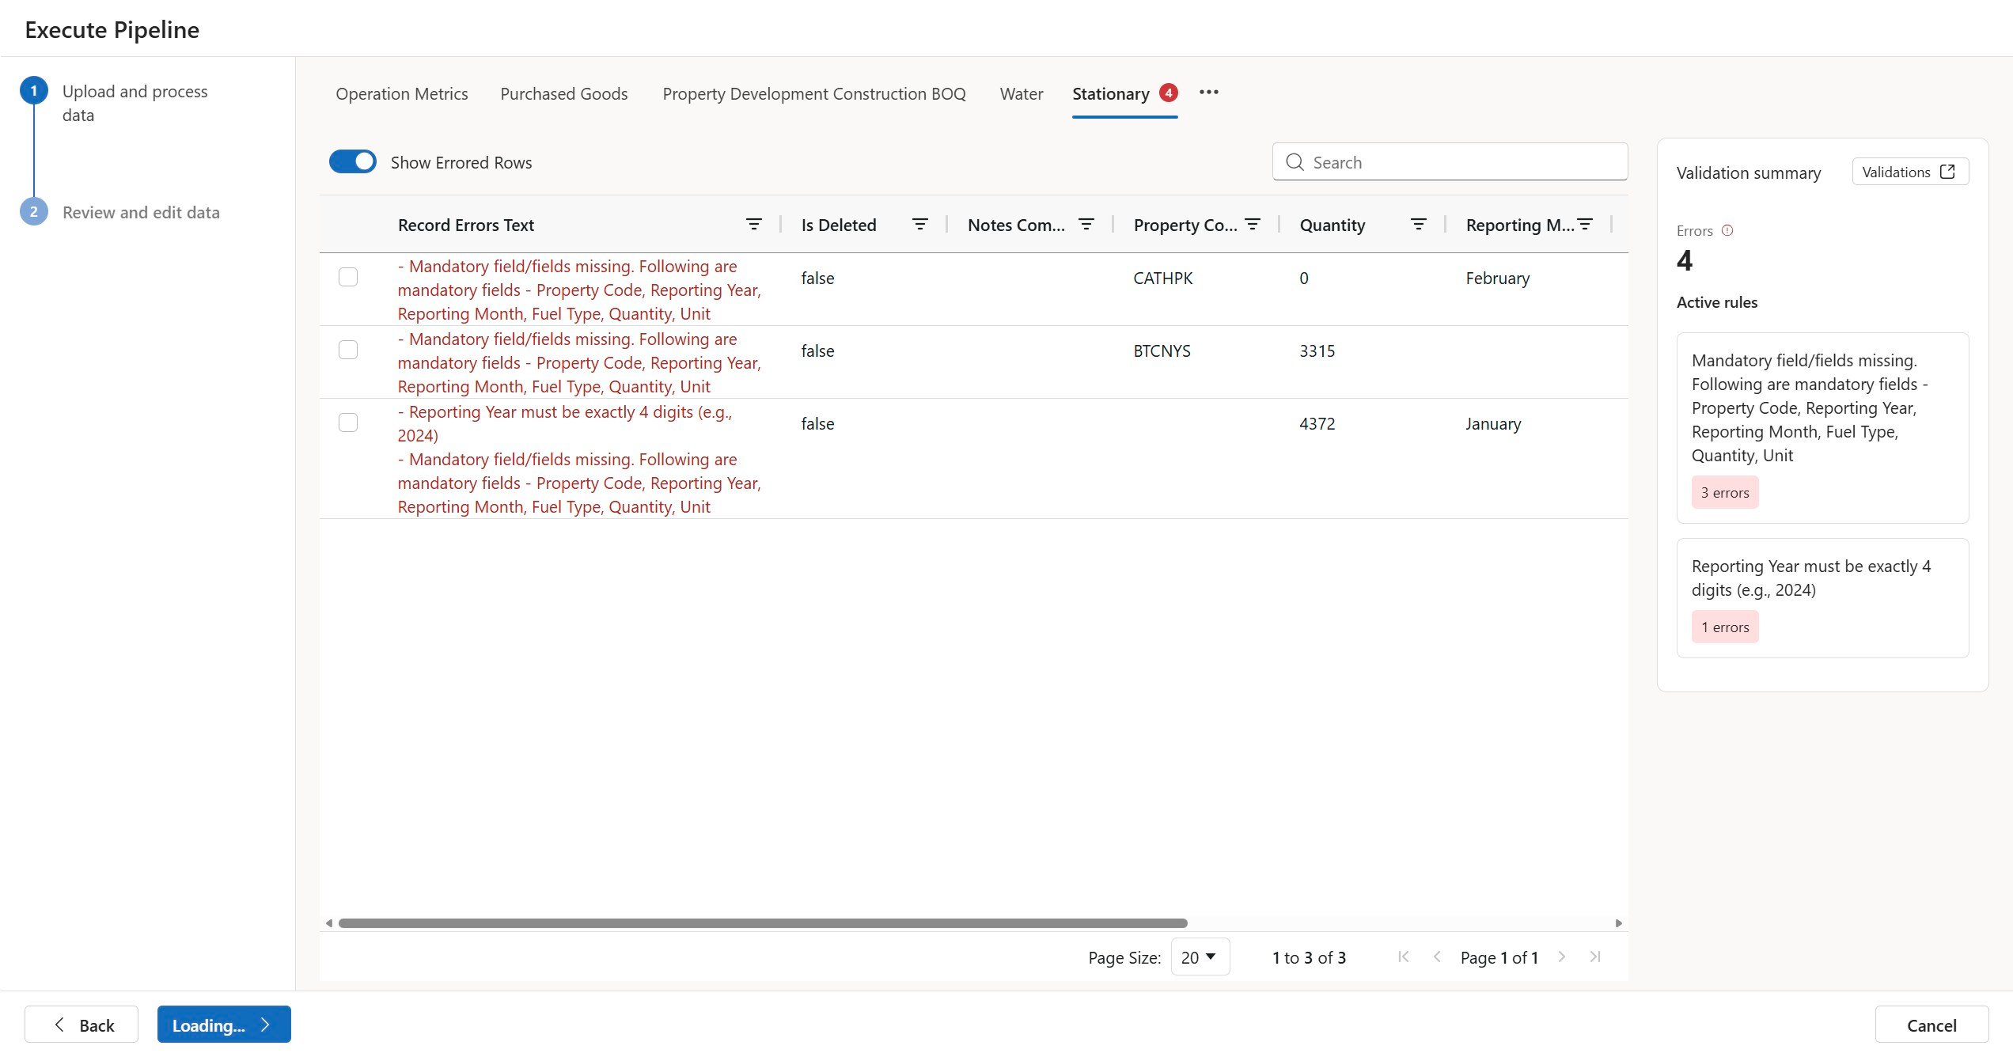Open the Page Size dropdown
Viewport: 2013px width, 1057px height.
pyautogui.click(x=1199, y=957)
